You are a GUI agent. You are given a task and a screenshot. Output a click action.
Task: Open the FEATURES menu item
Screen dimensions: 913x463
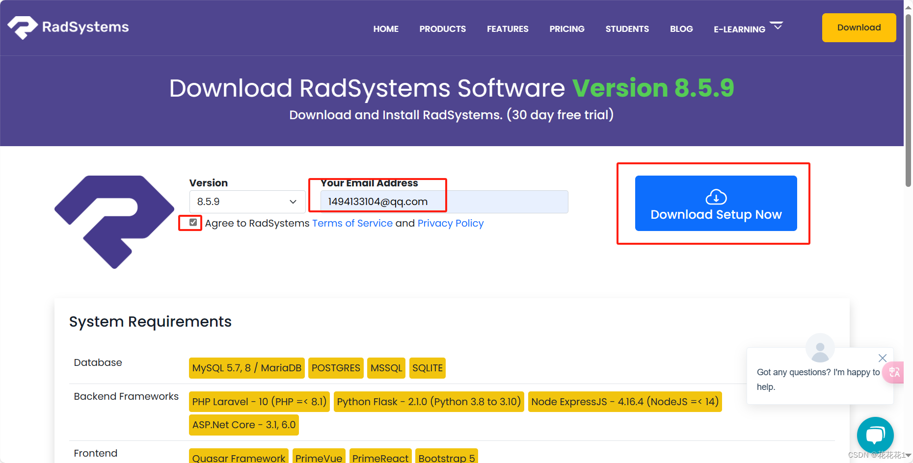click(508, 29)
